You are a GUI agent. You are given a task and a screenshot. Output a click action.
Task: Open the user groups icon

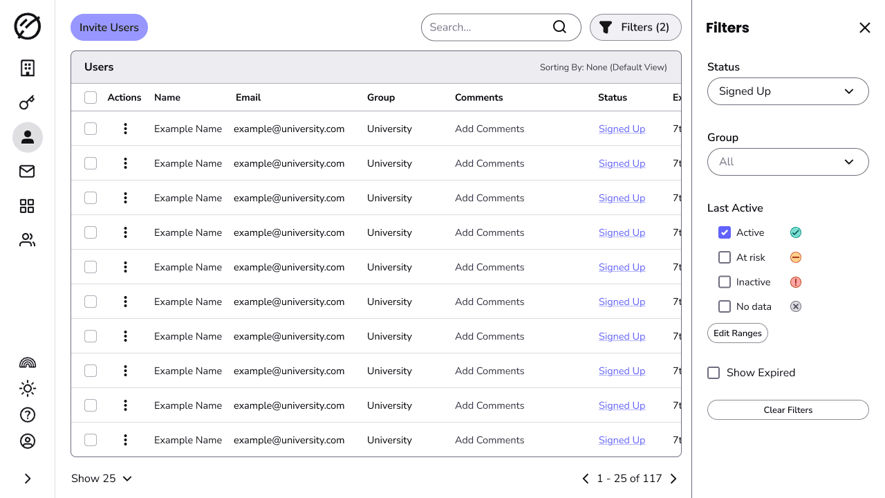(x=28, y=241)
